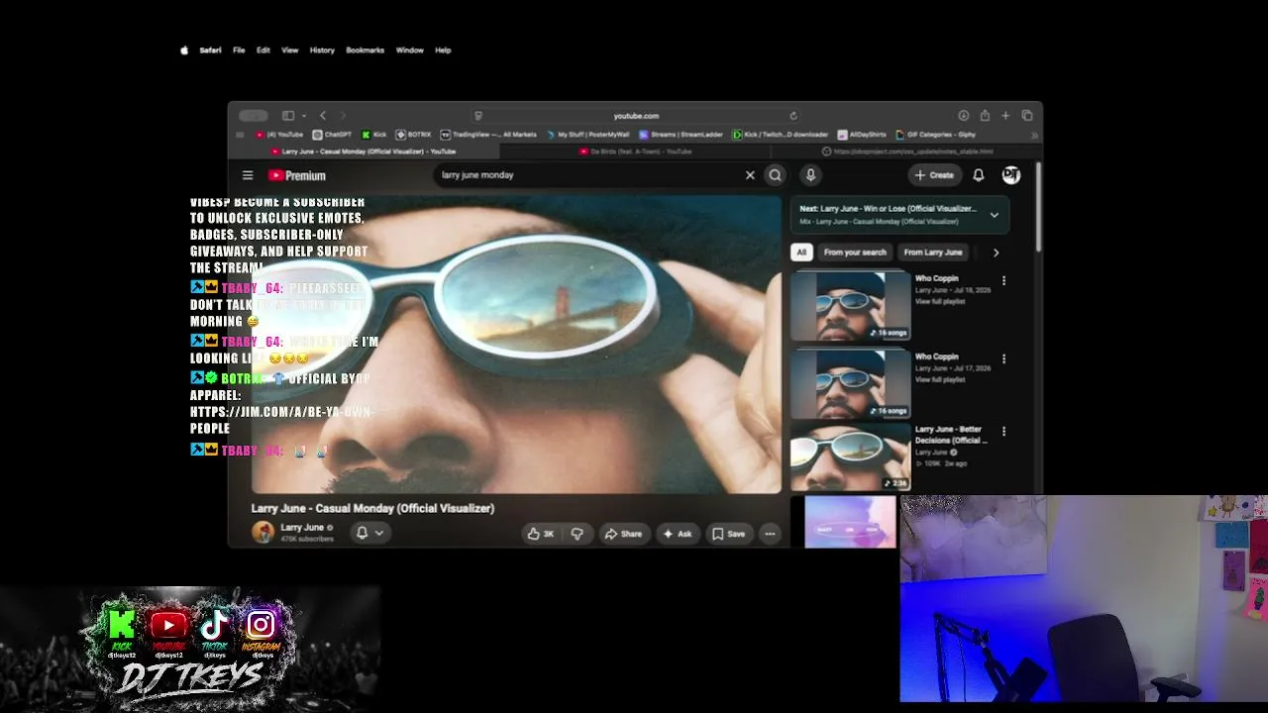1268x713 pixels.
Task: Open Safari website settings page icon
Action: [x=478, y=116]
